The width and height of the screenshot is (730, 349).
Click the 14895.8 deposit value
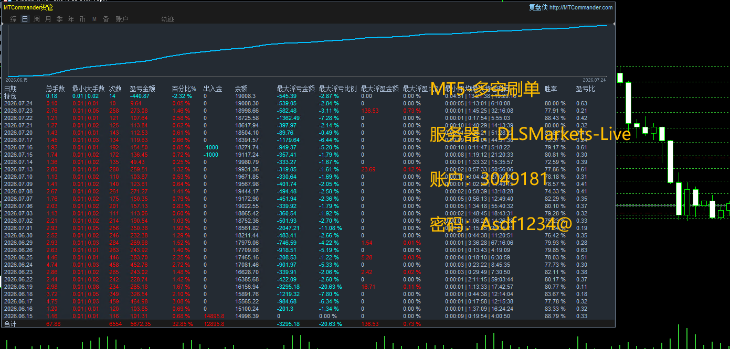pos(214,316)
